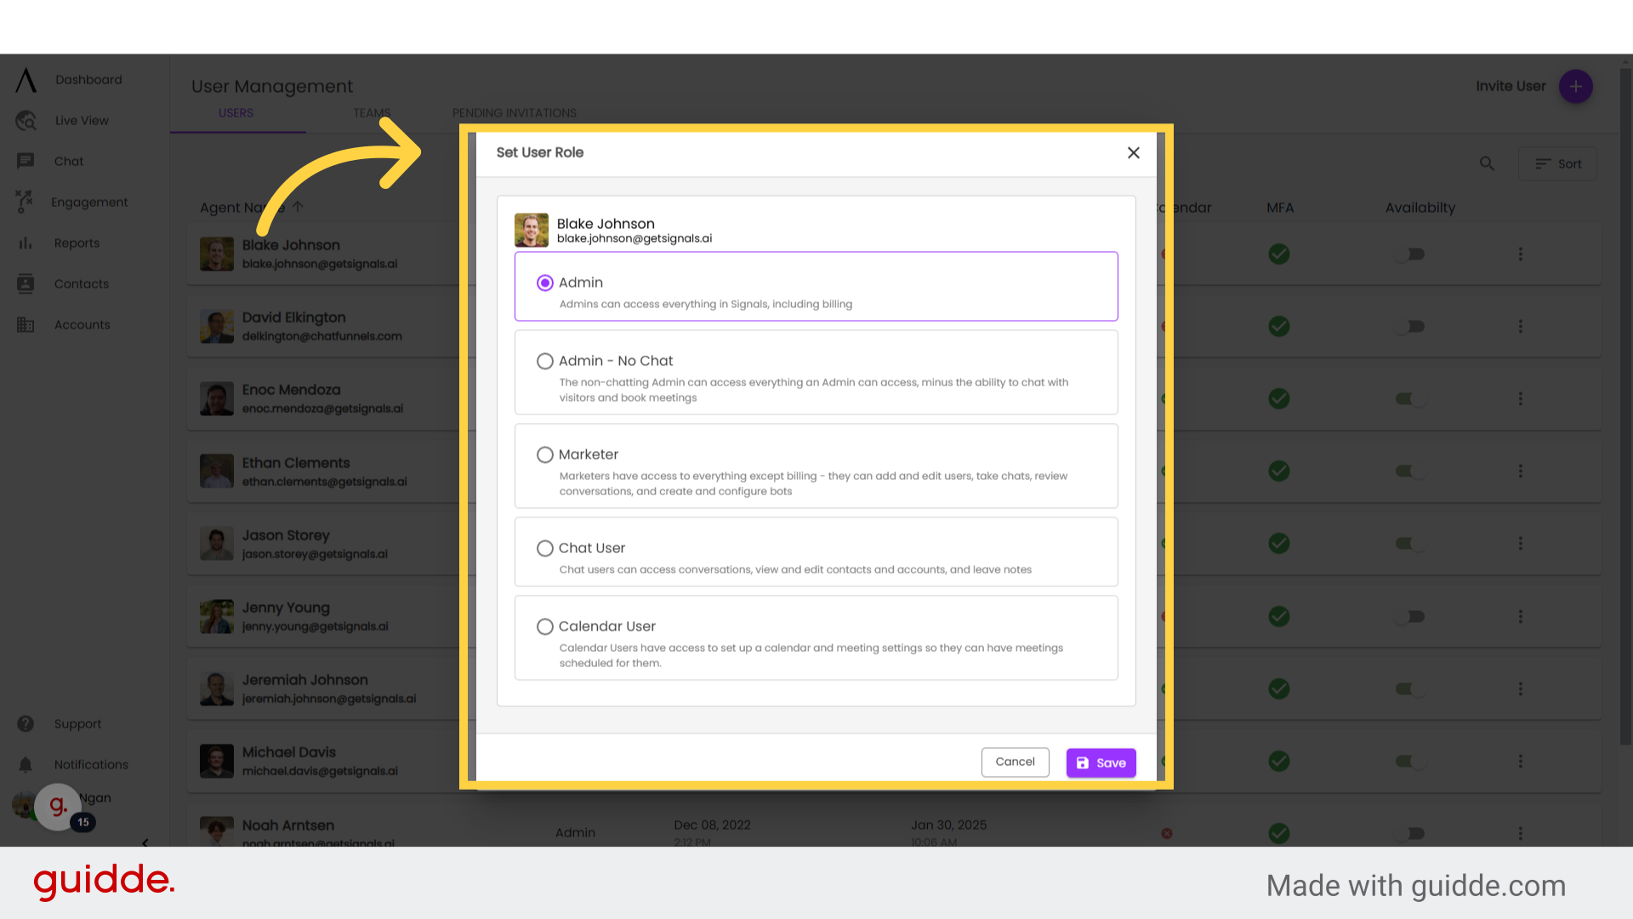This screenshot has width=1633, height=919.
Task: Toggle availability for Enoc Mendoza
Action: pyautogui.click(x=1409, y=398)
